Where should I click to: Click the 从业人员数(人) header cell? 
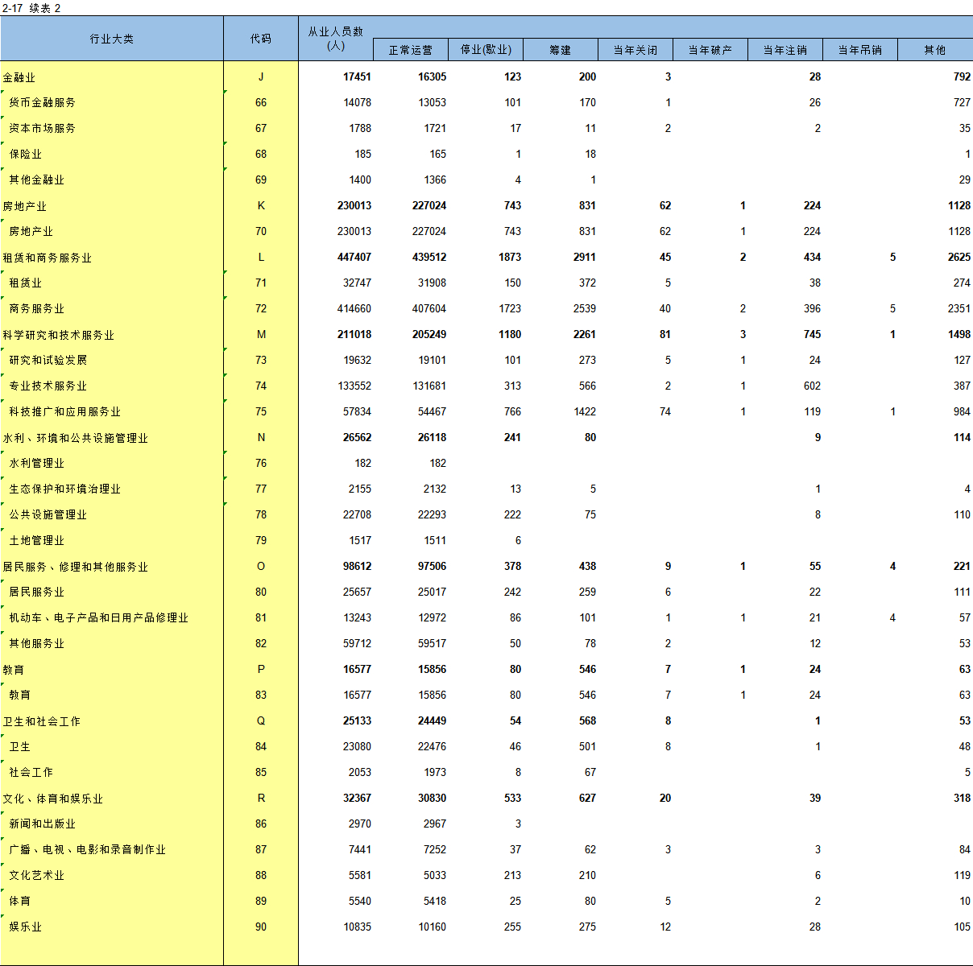click(x=336, y=39)
